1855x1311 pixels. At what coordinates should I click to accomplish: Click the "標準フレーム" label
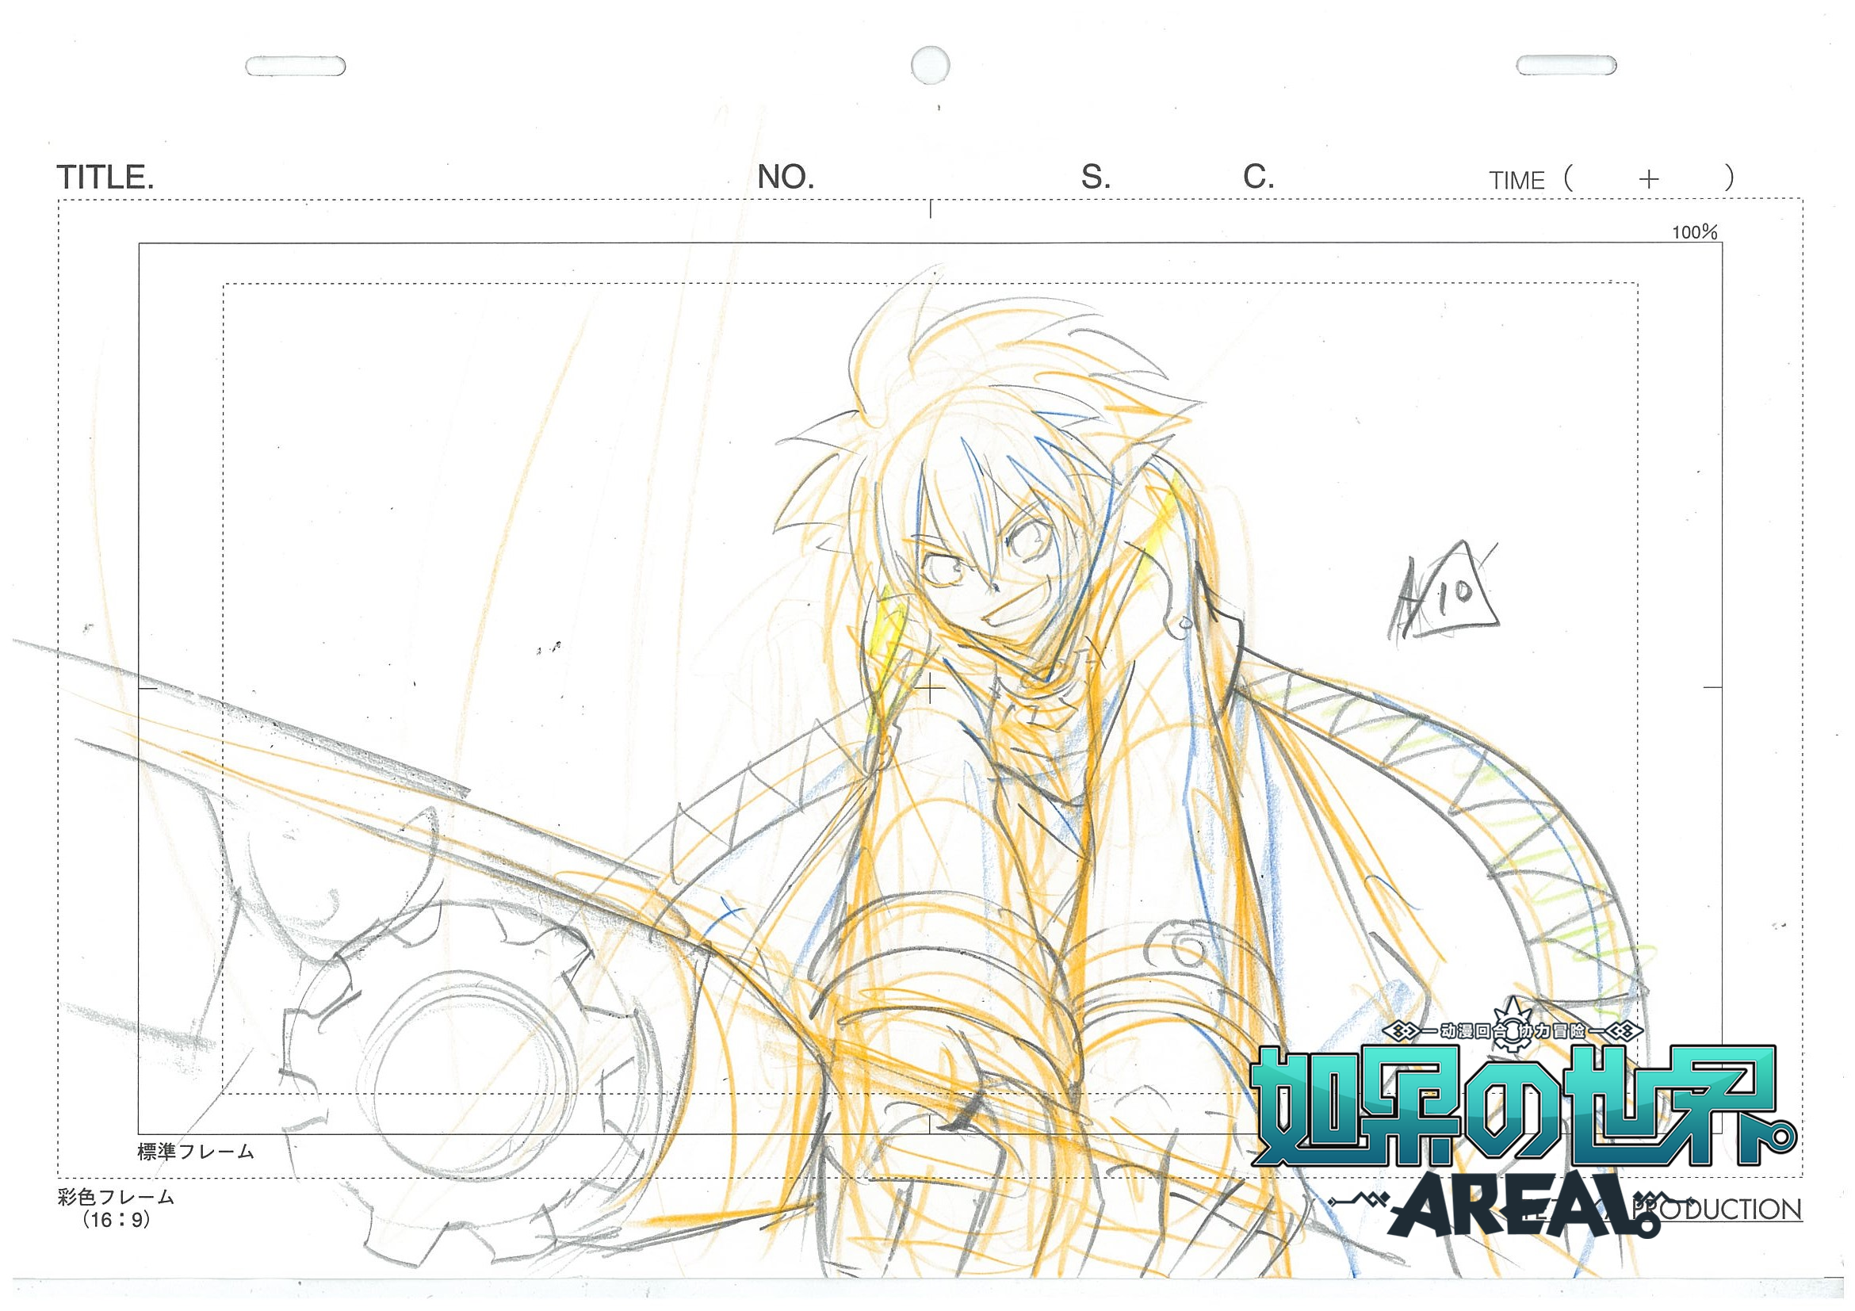pyautogui.click(x=196, y=1152)
